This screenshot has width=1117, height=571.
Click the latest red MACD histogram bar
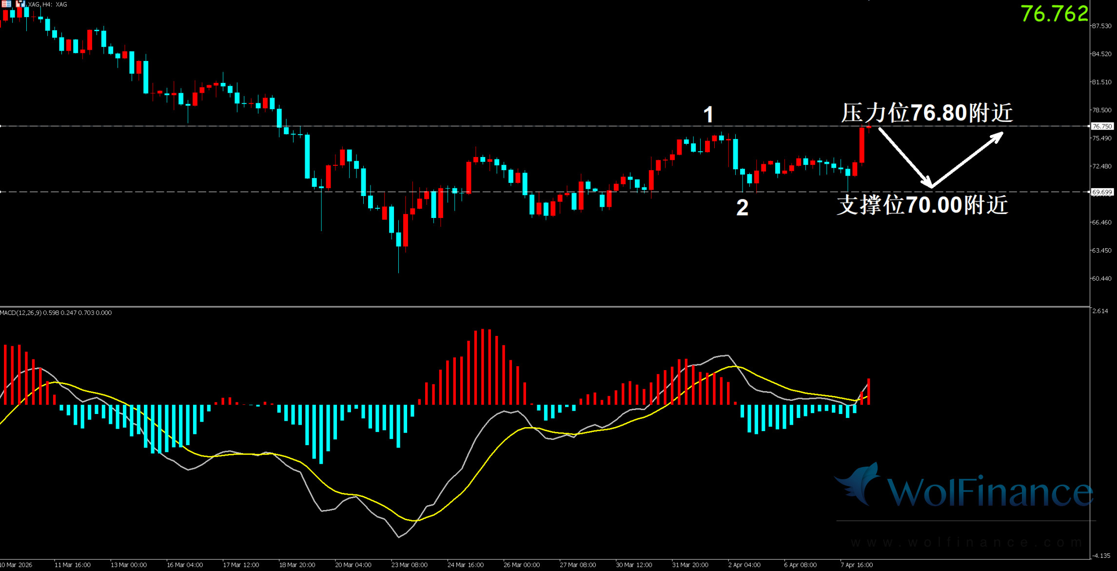868,391
